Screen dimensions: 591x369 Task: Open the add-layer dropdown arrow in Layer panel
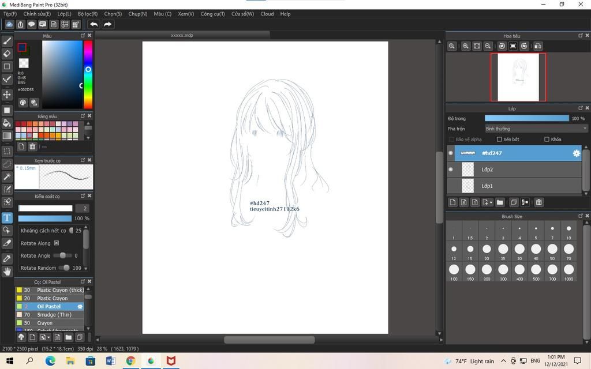point(491,202)
